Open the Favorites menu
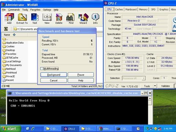176x132 pixels. tap(35, 10)
